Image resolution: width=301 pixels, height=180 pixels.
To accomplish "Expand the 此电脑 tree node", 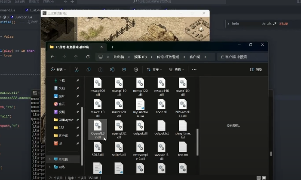I will tap(50, 159).
